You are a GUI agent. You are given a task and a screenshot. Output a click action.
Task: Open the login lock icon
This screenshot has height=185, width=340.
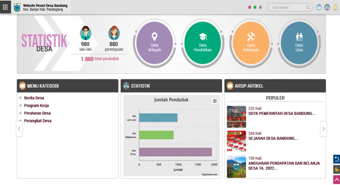[319, 7]
